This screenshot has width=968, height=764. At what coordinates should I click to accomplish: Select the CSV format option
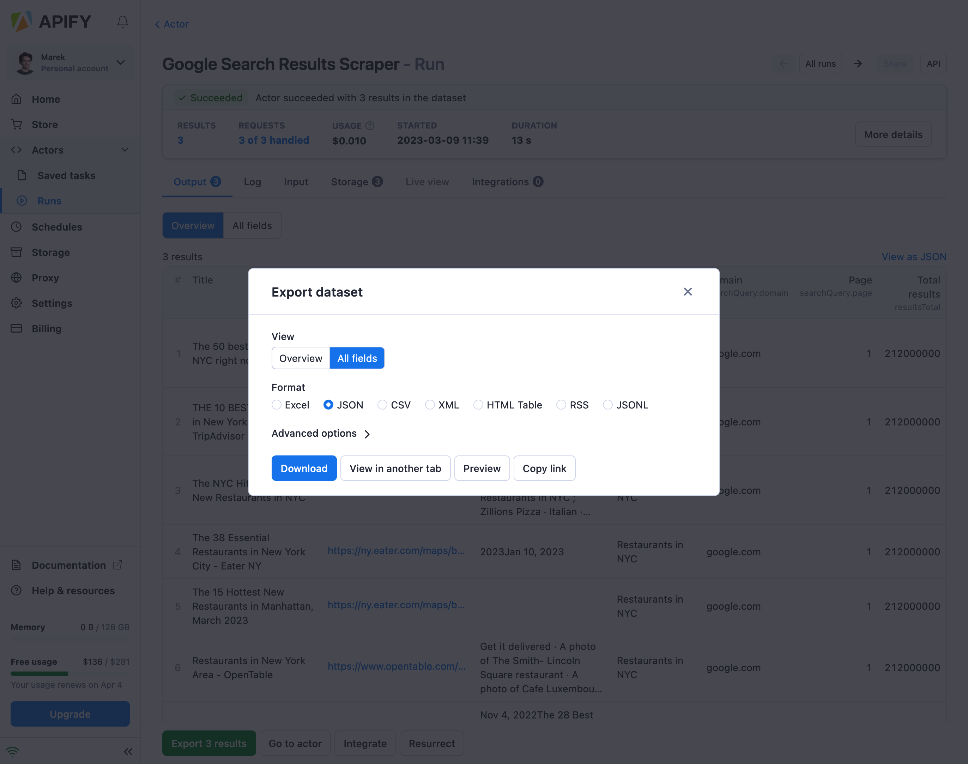[x=382, y=405]
